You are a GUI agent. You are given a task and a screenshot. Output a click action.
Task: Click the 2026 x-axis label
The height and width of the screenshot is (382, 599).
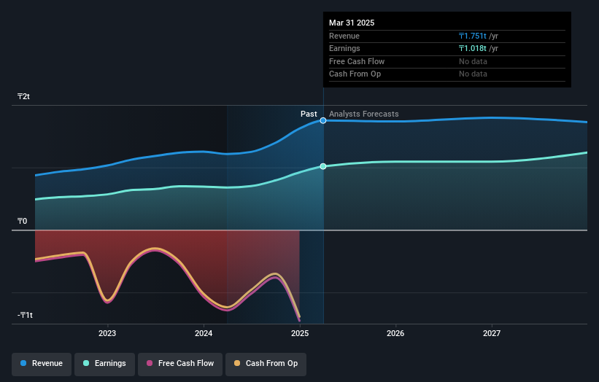[x=395, y=333]
